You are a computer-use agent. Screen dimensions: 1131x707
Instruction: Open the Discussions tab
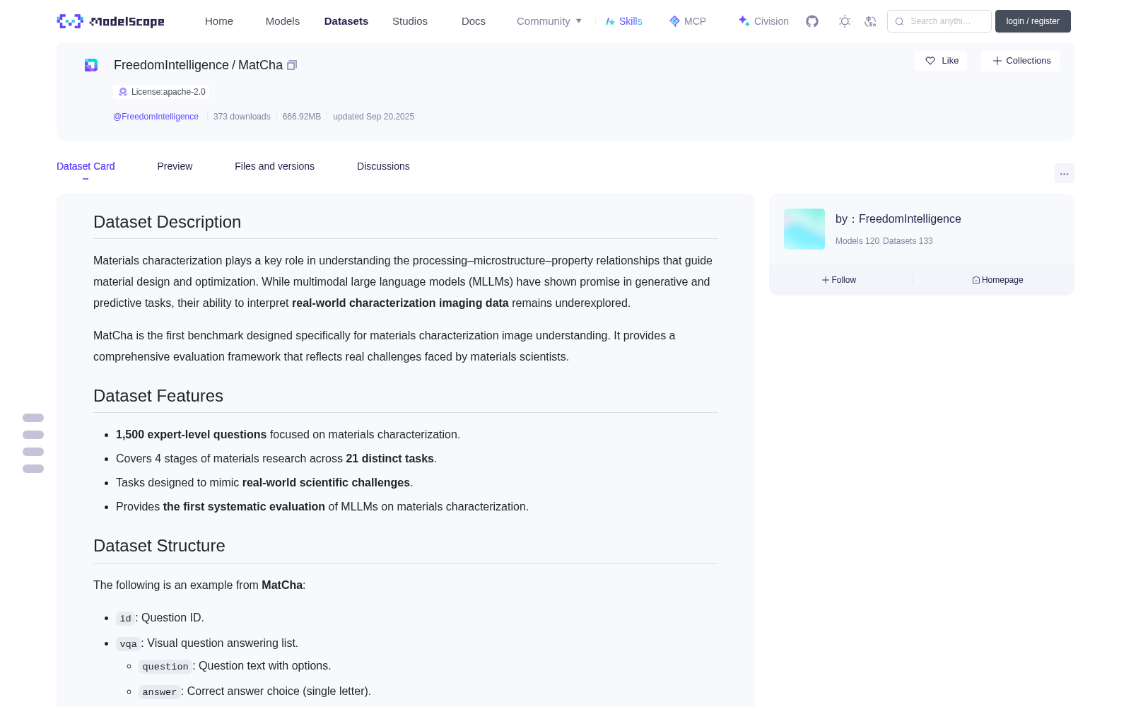tap(383, 166)
